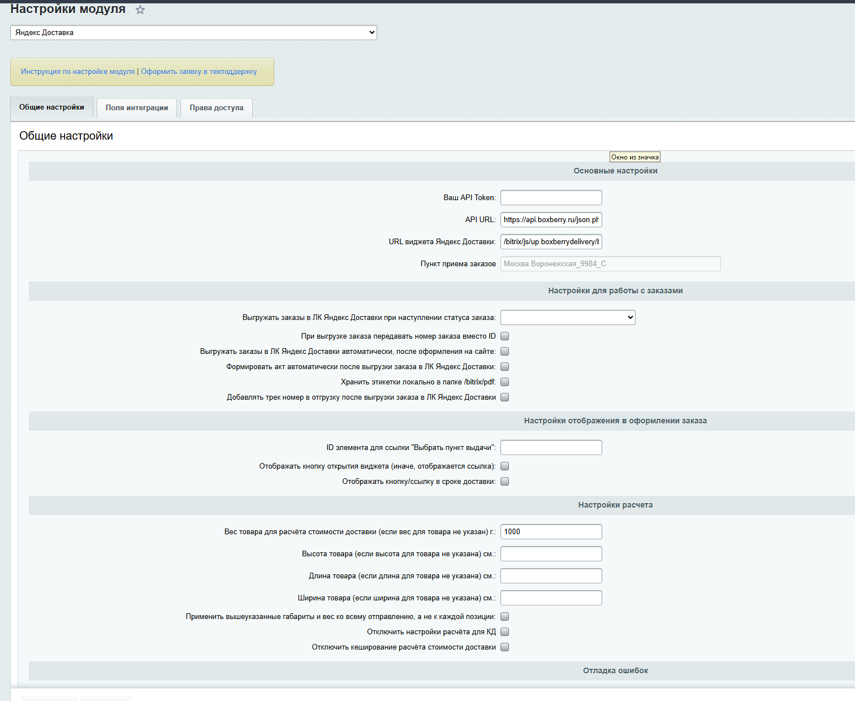Image resolution: width=855 pixels, height=701 pixels.
Task: Click 'Оформить заявку в техподдержку' link
Action: coord(198,72)
